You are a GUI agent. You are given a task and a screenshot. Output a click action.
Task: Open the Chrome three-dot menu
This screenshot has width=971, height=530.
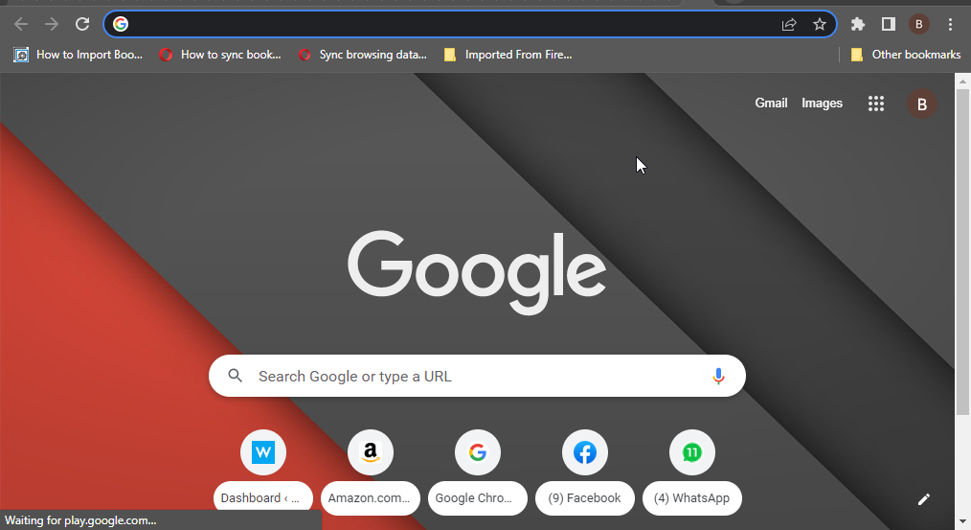point(950,24)
